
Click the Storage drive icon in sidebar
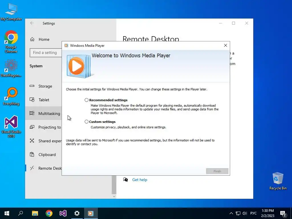32,86
